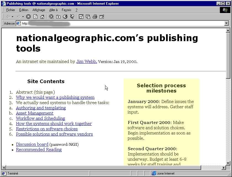
Task: Open the Fichier menu
Action: 11,10
